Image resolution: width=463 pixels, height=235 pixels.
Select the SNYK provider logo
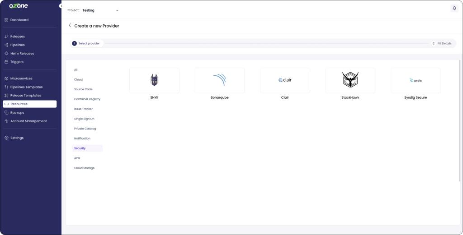click(x=154, y=80)
